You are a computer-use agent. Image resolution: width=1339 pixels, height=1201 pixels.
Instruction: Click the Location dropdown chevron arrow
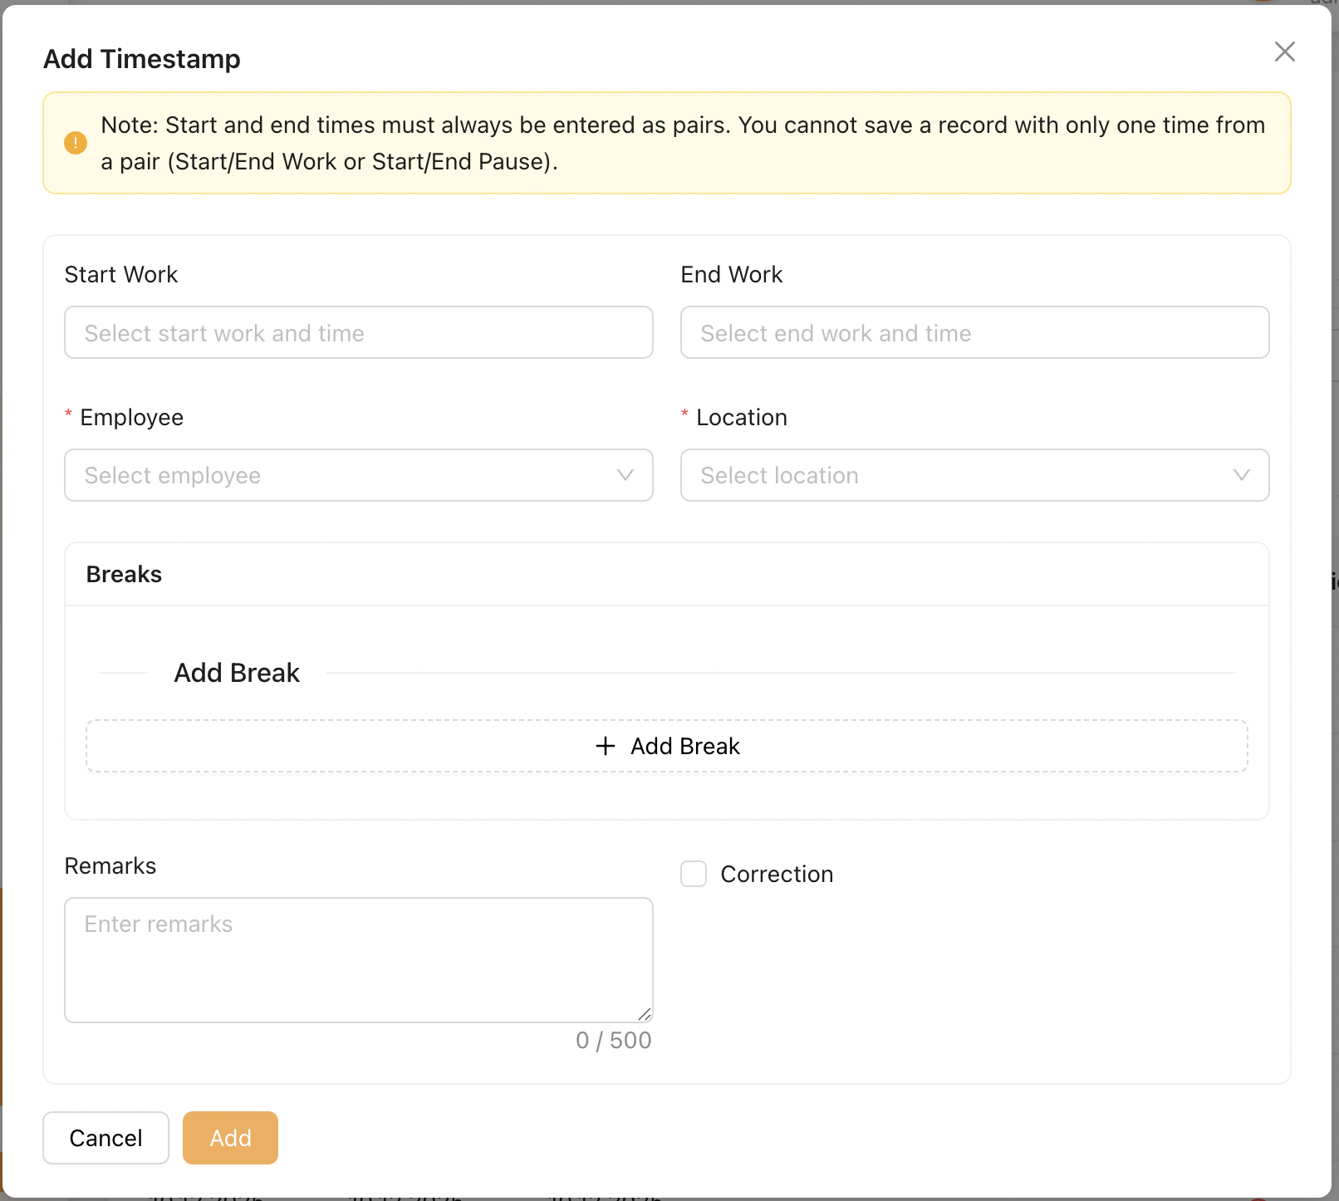click(1241, 475)
